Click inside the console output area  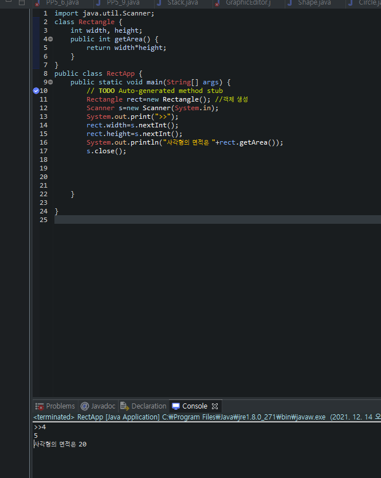207,450
